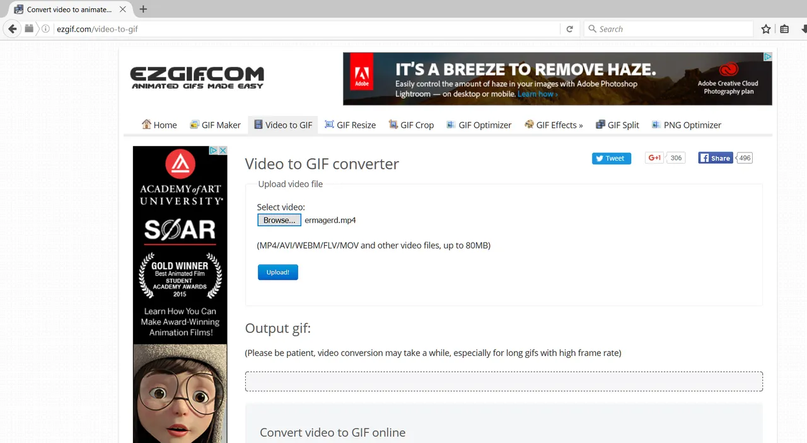Screen dimensions: 807x443
Task: Click the Video to GIF converter heading
Action: [322, 164]
